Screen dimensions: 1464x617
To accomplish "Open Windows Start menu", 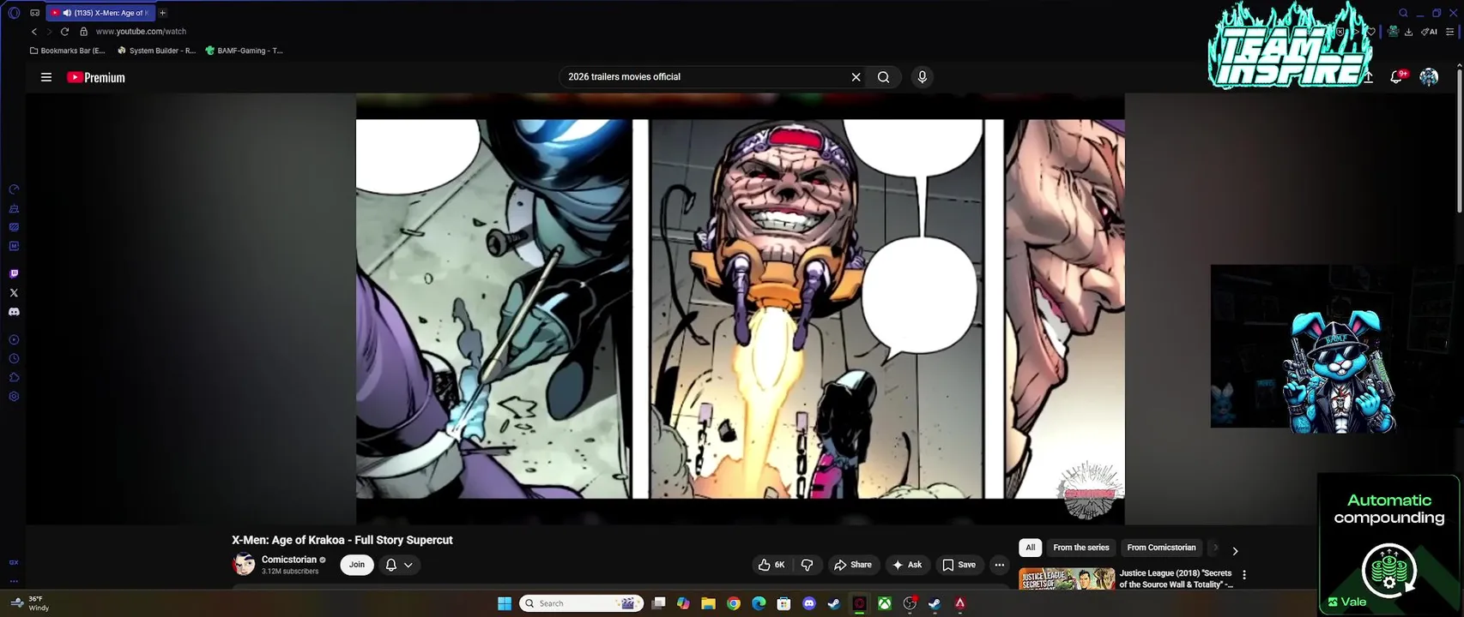I will click(505, 603).
